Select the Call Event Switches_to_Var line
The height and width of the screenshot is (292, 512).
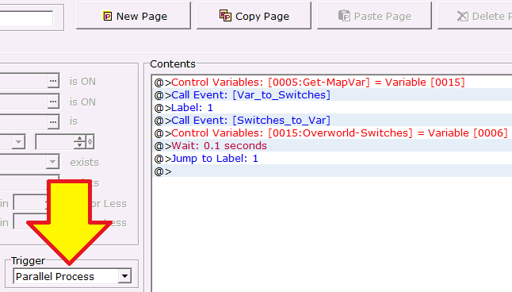pyautogui.click(x=332, y=121)
